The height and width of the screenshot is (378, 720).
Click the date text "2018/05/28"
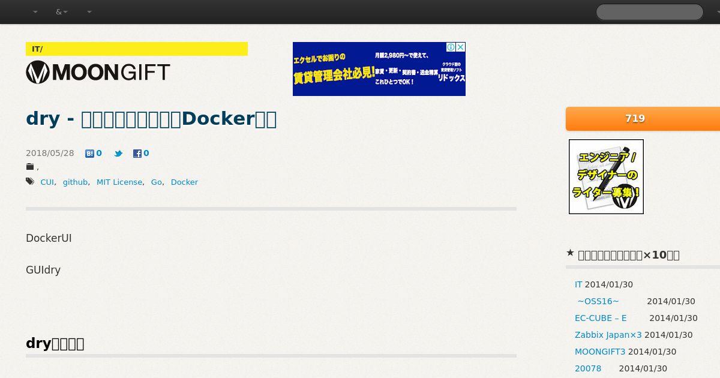(x=50, y=153)
